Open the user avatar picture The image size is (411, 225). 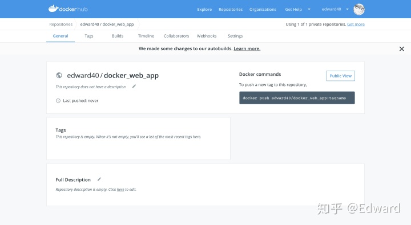[359, 10]
